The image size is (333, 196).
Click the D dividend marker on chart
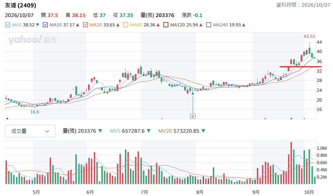(193, 116)
